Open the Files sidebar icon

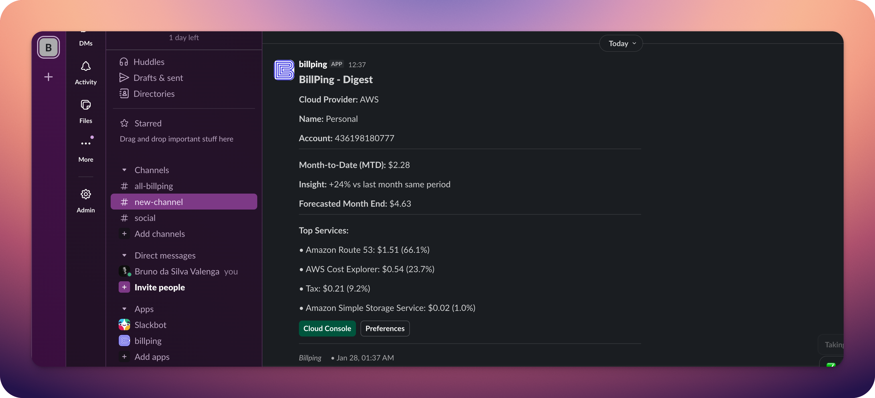point(86,105)
